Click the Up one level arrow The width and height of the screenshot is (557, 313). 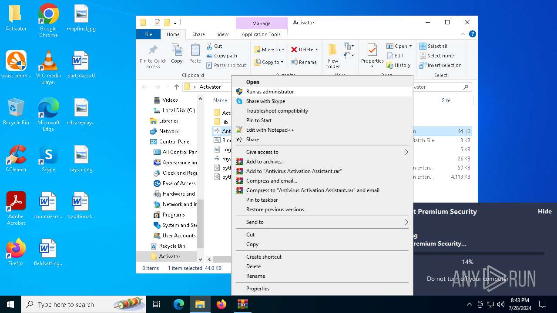click(x=176, y=87)
